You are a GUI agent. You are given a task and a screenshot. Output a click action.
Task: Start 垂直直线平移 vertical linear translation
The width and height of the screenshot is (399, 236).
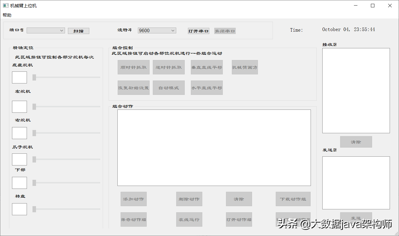pos(207,67)
